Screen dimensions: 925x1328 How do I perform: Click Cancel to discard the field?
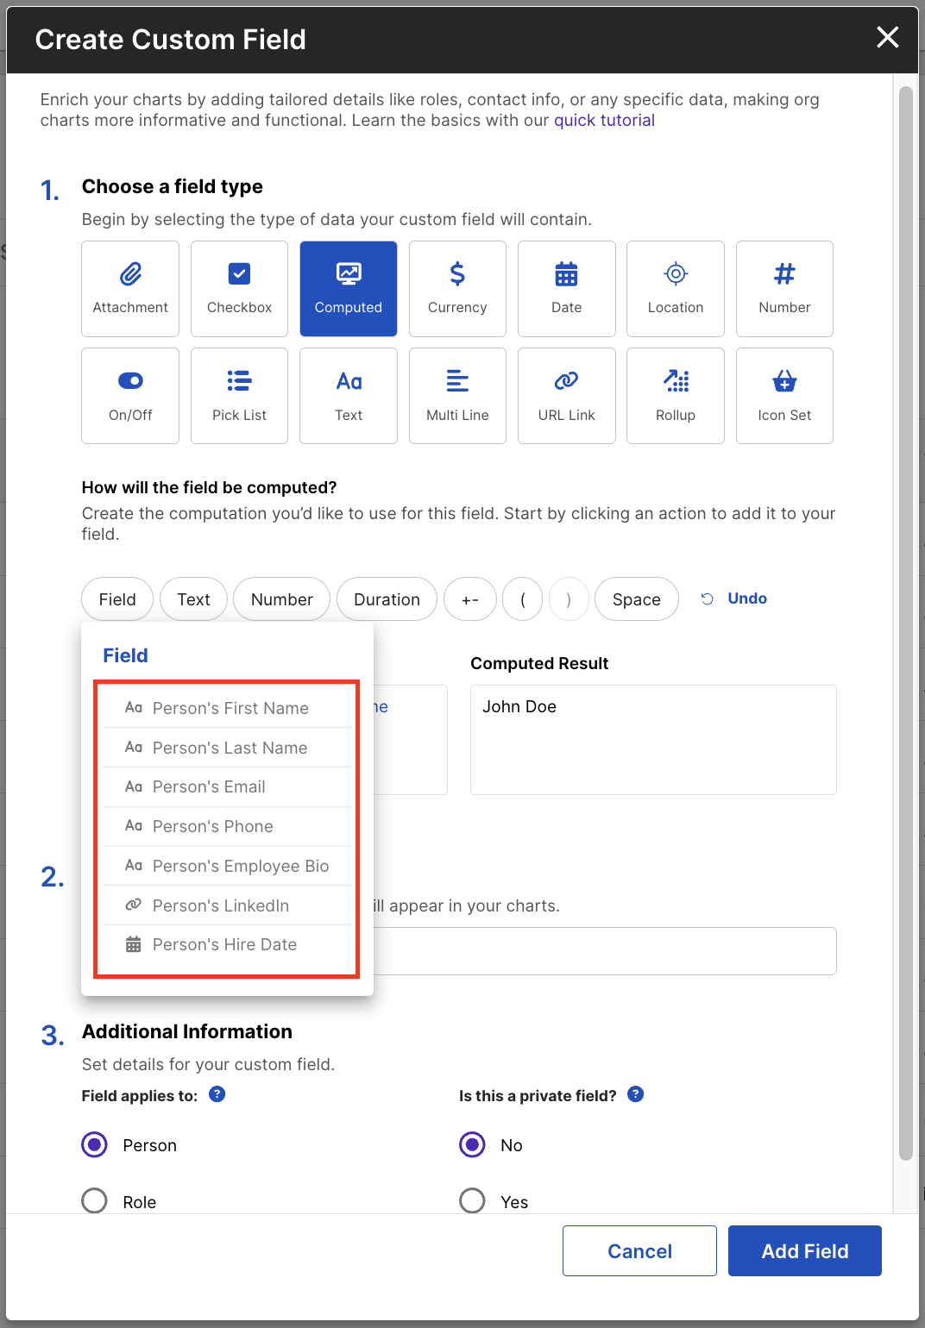tap(639, 1250)
